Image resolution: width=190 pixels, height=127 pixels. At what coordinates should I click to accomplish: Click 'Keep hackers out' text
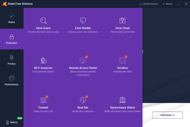tap(43, 111)
